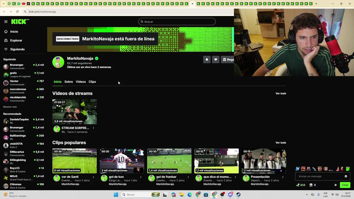The image size is (354, 199).
Task: Open a new browser tab with plus
Action: click(x=316, y=4)
